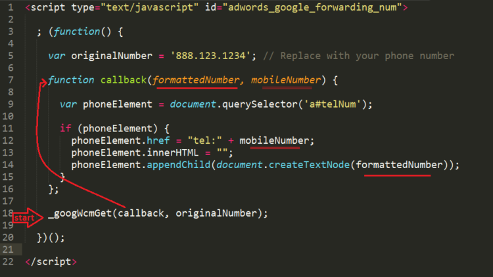The image size is (493, 277).
Task: Click the 'a#telNum' selector string
Action: (x=333, y=104)
